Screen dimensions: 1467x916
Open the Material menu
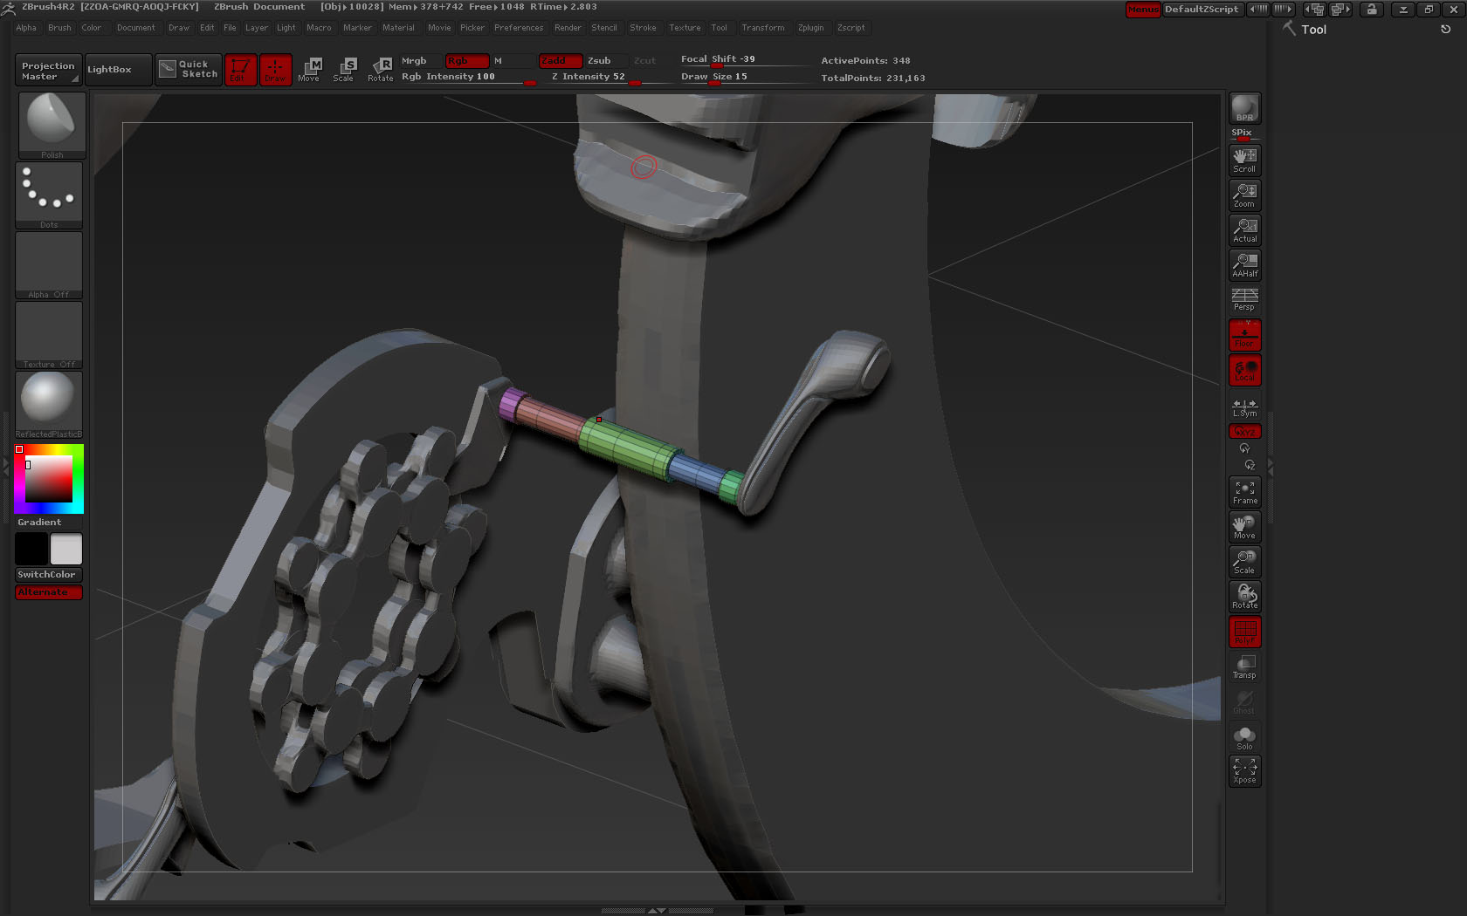(398, 28)
